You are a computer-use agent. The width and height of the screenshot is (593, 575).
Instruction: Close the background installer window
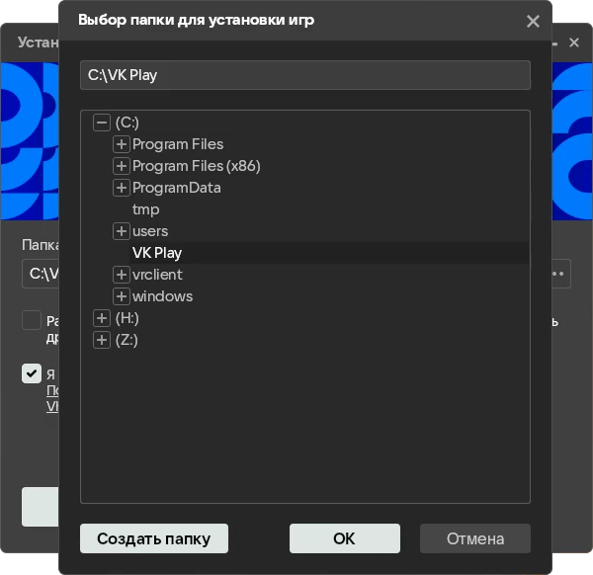point(574,42)
